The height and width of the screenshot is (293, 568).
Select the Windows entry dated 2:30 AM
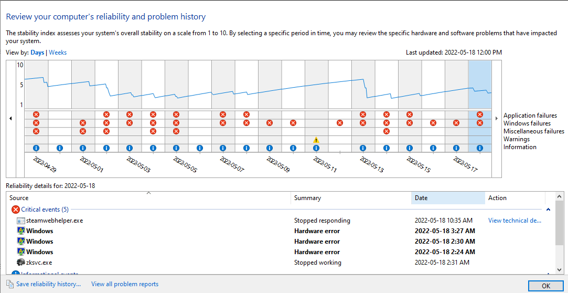click(x=39, y=242)
